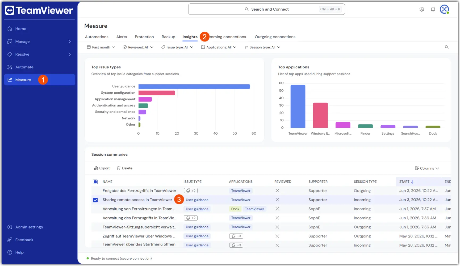Screen dimensions: 460x266
Task: Click the TeamViewer logo
Action: pyautogui.click(x=39, y=10)
